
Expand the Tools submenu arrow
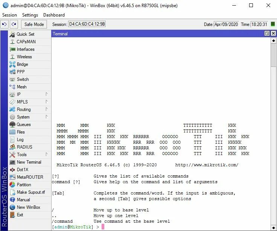(x=47, y=154)
